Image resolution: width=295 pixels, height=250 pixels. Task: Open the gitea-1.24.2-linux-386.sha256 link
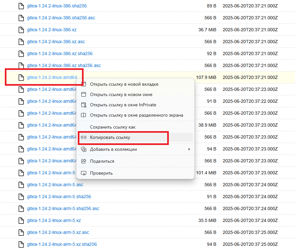pyautogui.click(x=57, y=6)
